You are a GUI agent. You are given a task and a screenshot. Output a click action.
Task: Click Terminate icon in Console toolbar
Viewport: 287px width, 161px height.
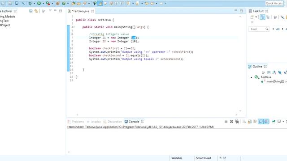pyautogui.click(x=226, y=122)
